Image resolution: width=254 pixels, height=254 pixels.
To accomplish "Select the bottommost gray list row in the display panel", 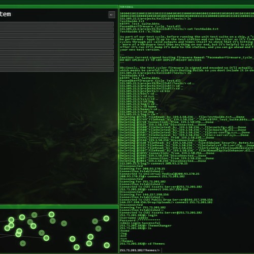I will [57, 70].
